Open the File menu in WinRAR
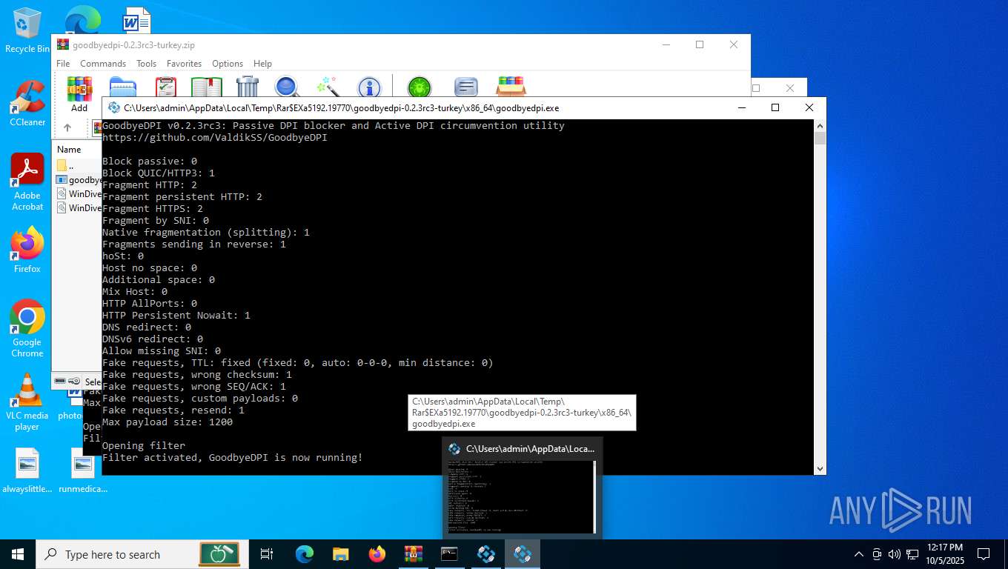 (x=63, y=64)
